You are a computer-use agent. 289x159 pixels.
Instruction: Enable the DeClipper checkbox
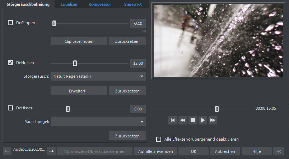(10, 23)
